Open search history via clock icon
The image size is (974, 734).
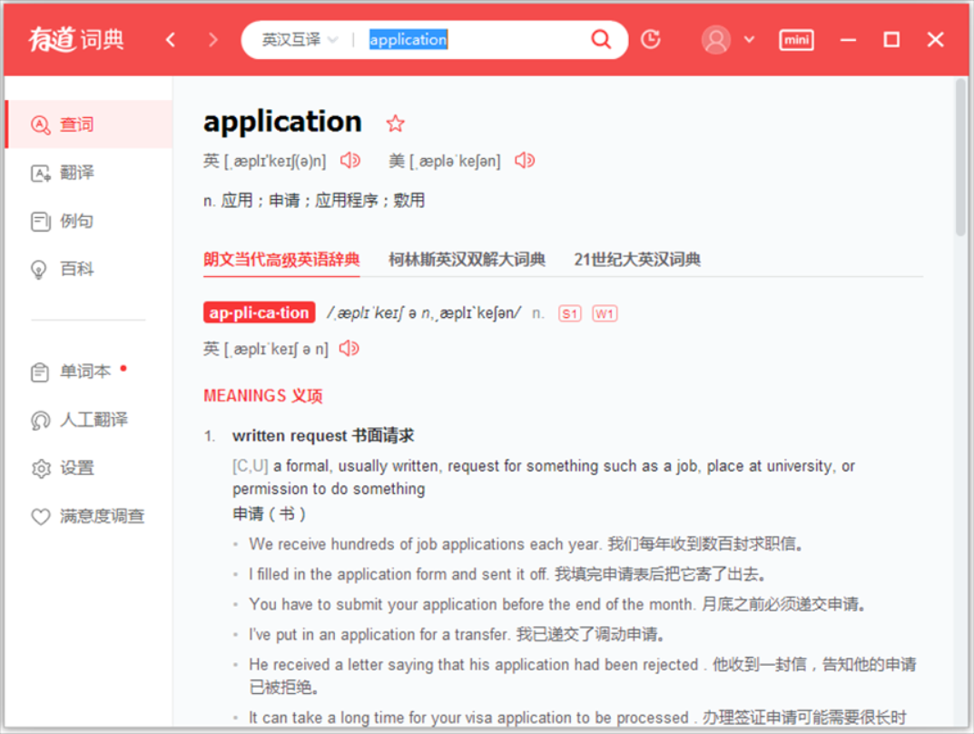click(x=651, y=39)
